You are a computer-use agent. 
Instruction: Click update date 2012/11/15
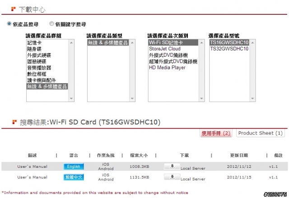pyautogui.click(x=239, y=177)
